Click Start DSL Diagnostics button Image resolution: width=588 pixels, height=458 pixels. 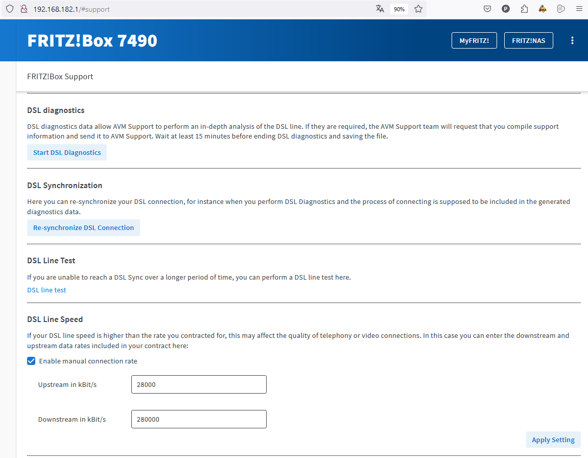(x=67, y=152)
